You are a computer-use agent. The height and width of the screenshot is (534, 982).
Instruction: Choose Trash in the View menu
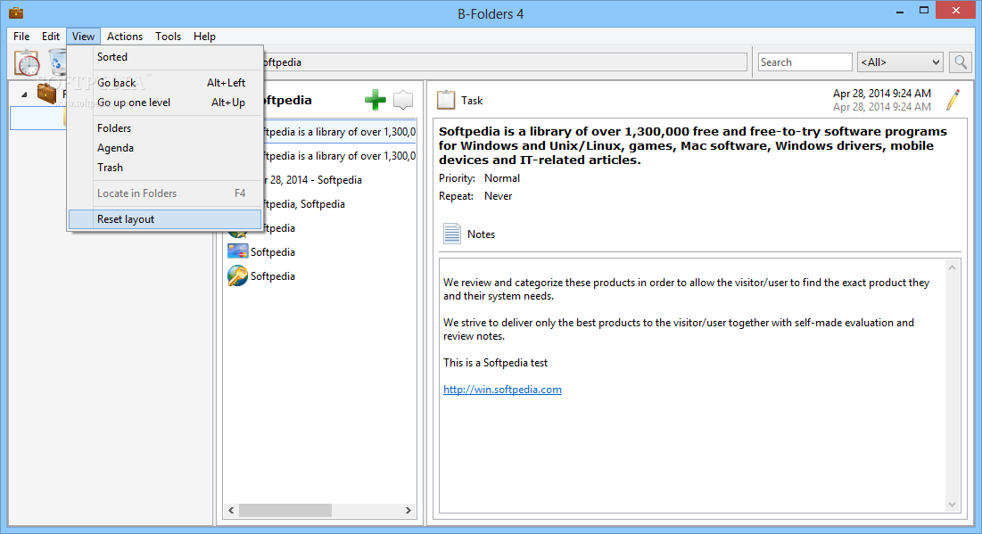tap(165, 167)
